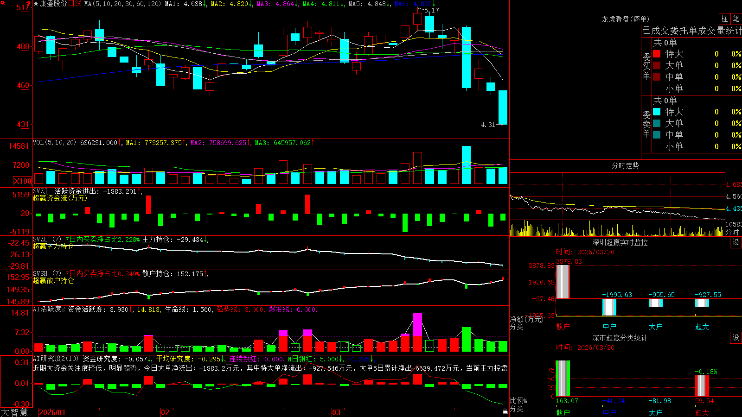Click the 超赢资金流(万元) label
The image size is (742, 417).
(x=60, y=198)
